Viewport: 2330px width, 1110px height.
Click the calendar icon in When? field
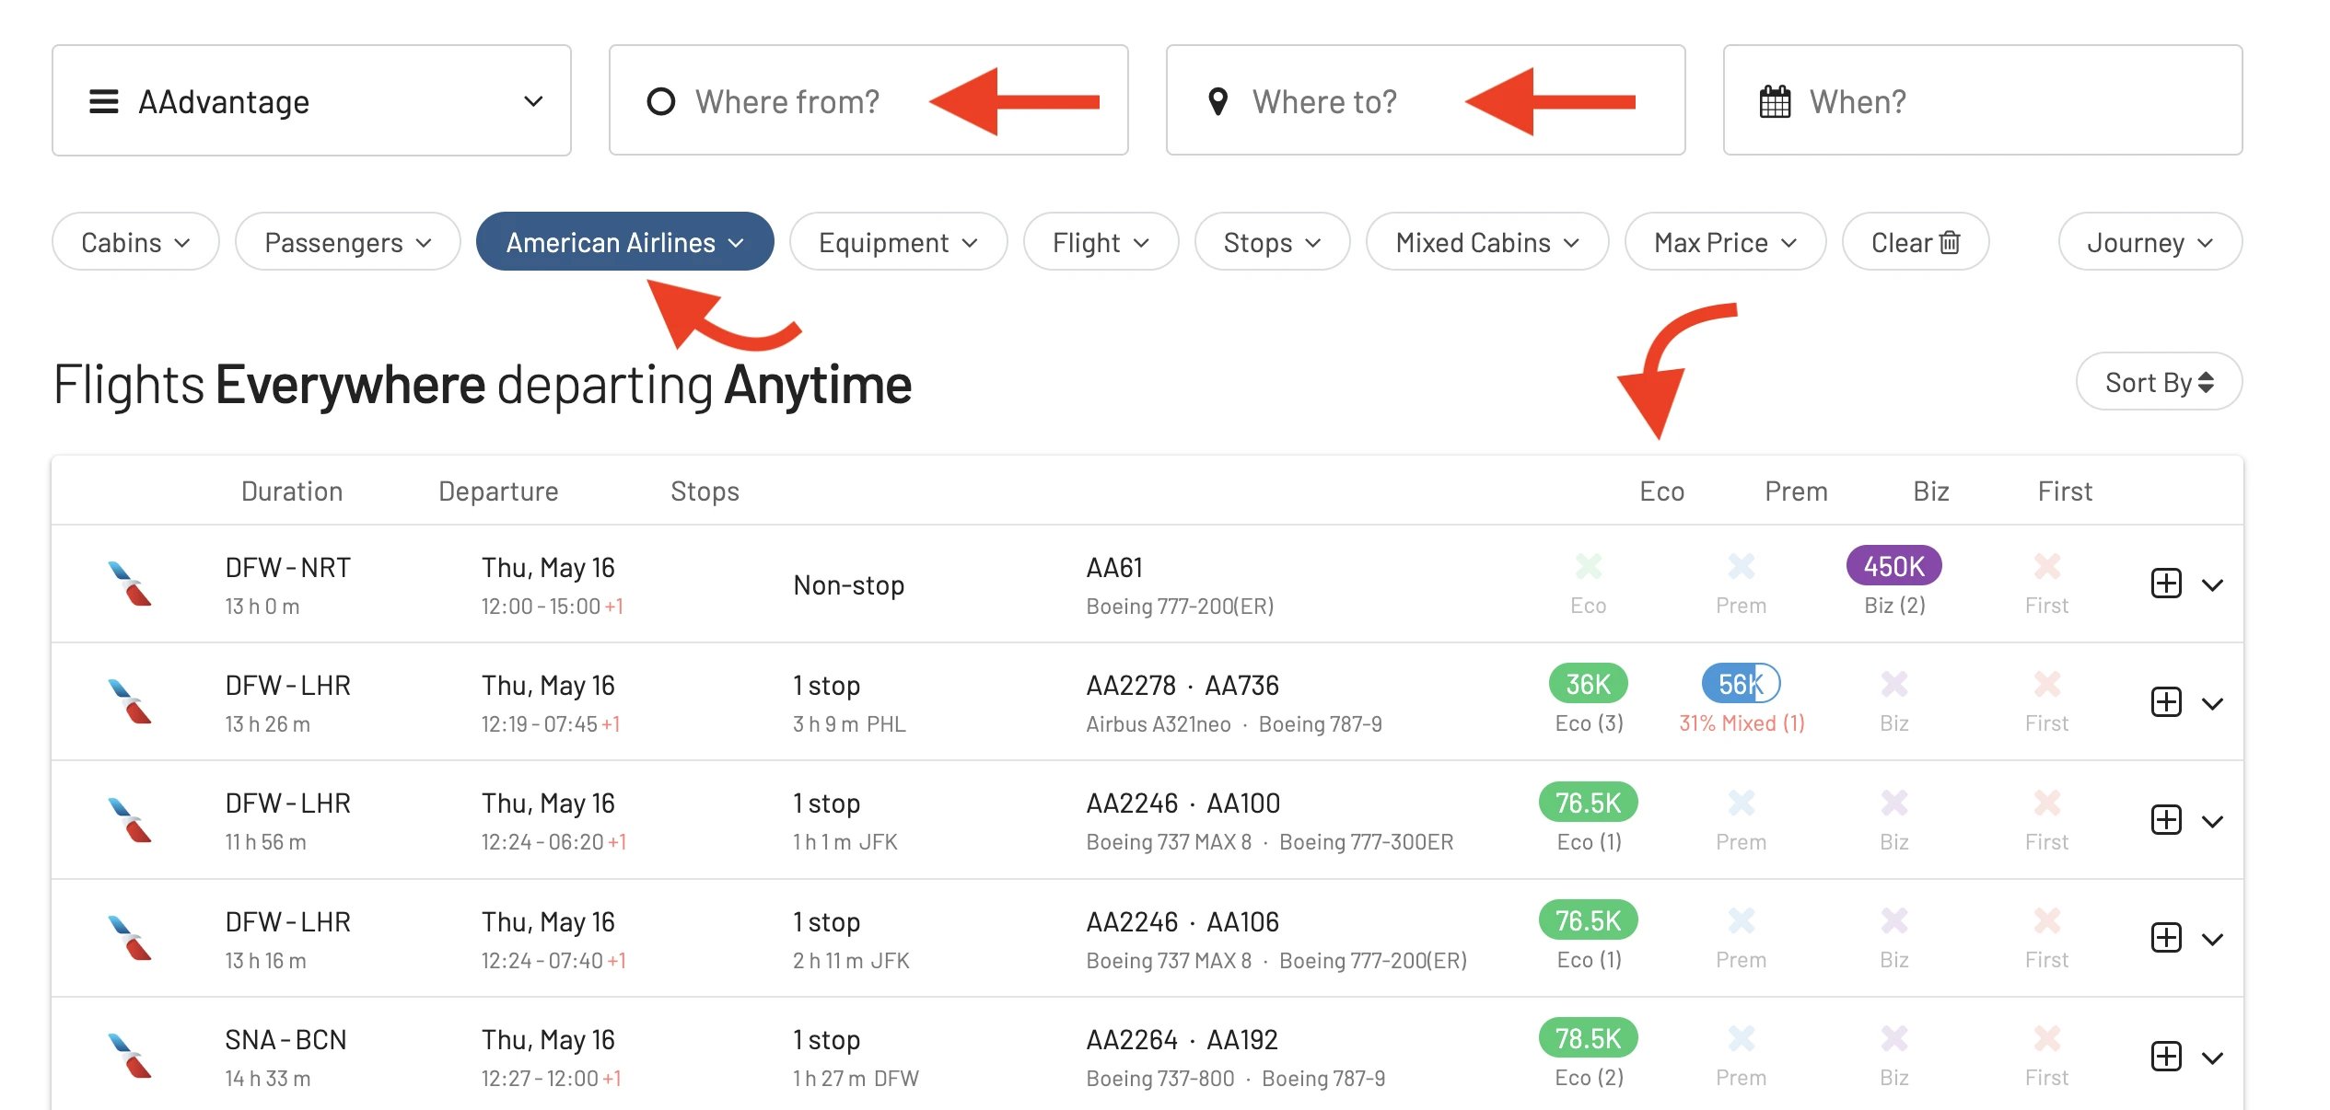1775,101
